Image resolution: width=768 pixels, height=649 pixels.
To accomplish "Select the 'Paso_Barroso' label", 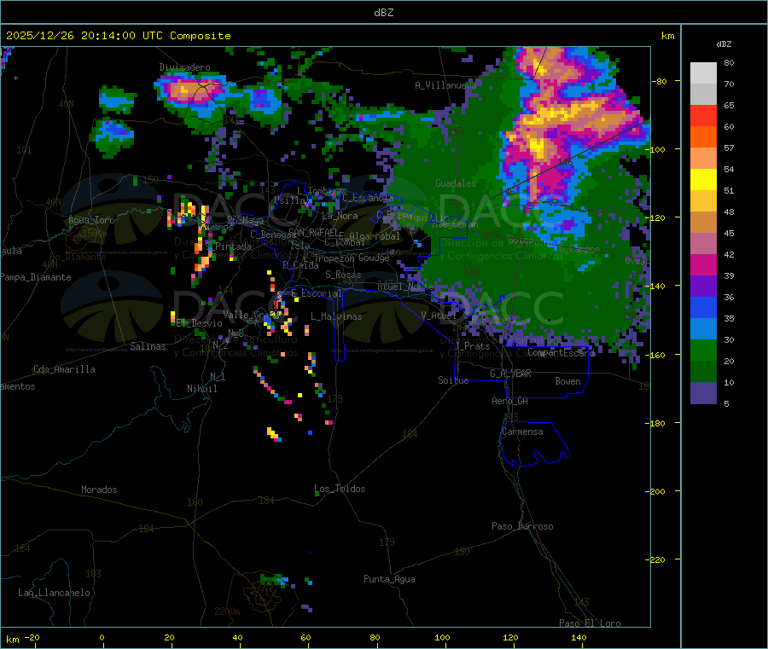I will [522, 526].
